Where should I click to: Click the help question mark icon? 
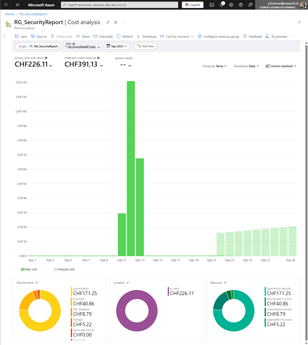point(241,5)
